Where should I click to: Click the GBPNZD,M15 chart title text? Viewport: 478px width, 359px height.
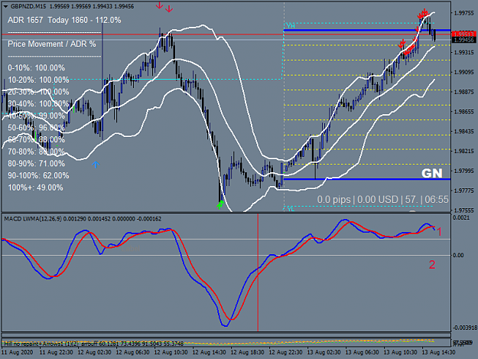coord(28,6)
